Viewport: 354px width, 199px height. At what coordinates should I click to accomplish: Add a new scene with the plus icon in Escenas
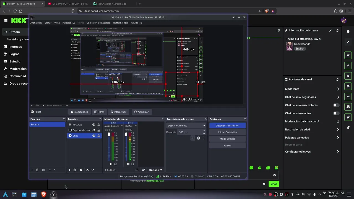click(x=32, y=170)
